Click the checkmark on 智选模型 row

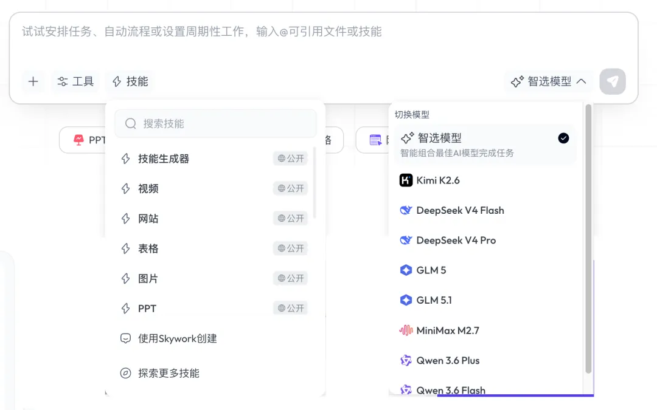563,138
